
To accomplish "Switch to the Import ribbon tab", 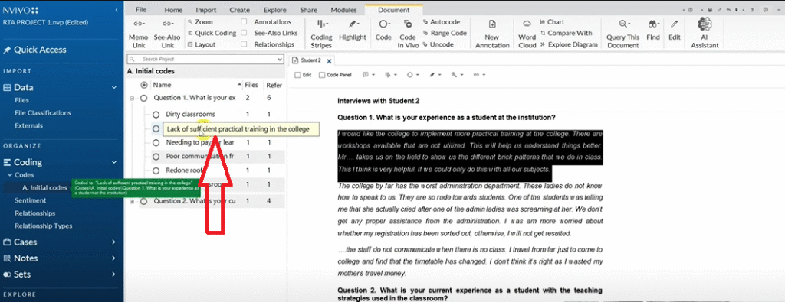I will (x=206, y=10).
